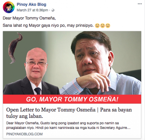Click the Sana lahat ng Mayor text line
The image size is (145, 140).
point(48,26)
